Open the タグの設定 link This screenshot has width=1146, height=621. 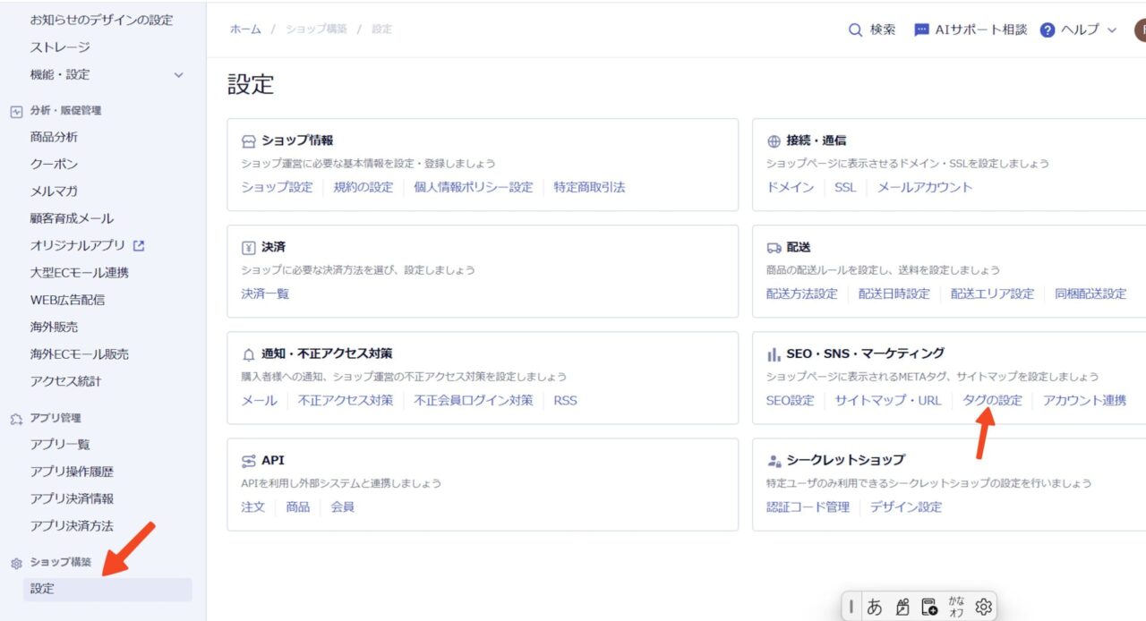(x=992, y=400)
